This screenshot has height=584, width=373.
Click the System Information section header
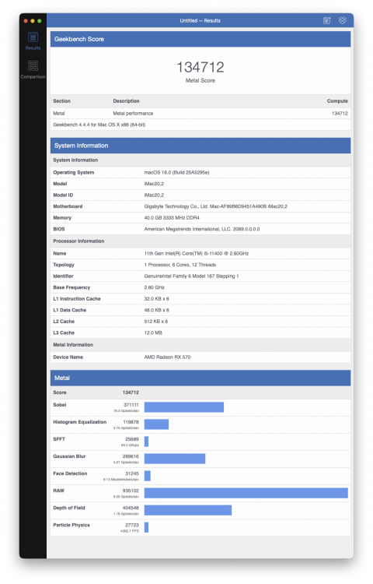click(x=200, y=146)
